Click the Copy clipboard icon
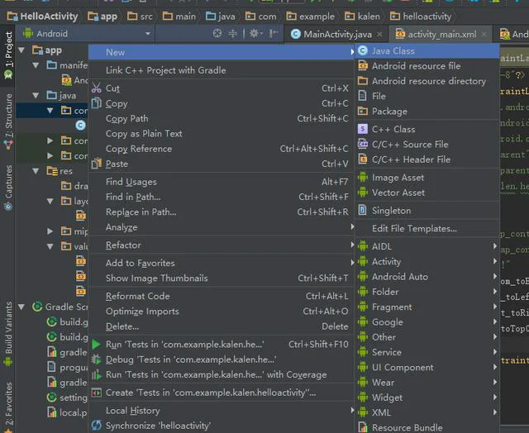 tap(97, 103)
